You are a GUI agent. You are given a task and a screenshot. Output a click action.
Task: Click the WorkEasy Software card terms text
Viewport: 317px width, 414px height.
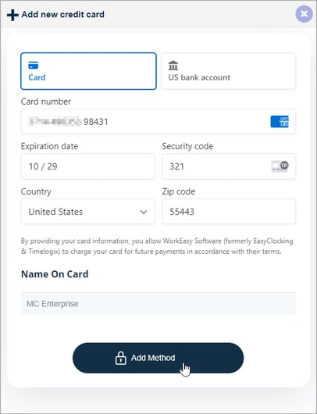pos(157,246)
